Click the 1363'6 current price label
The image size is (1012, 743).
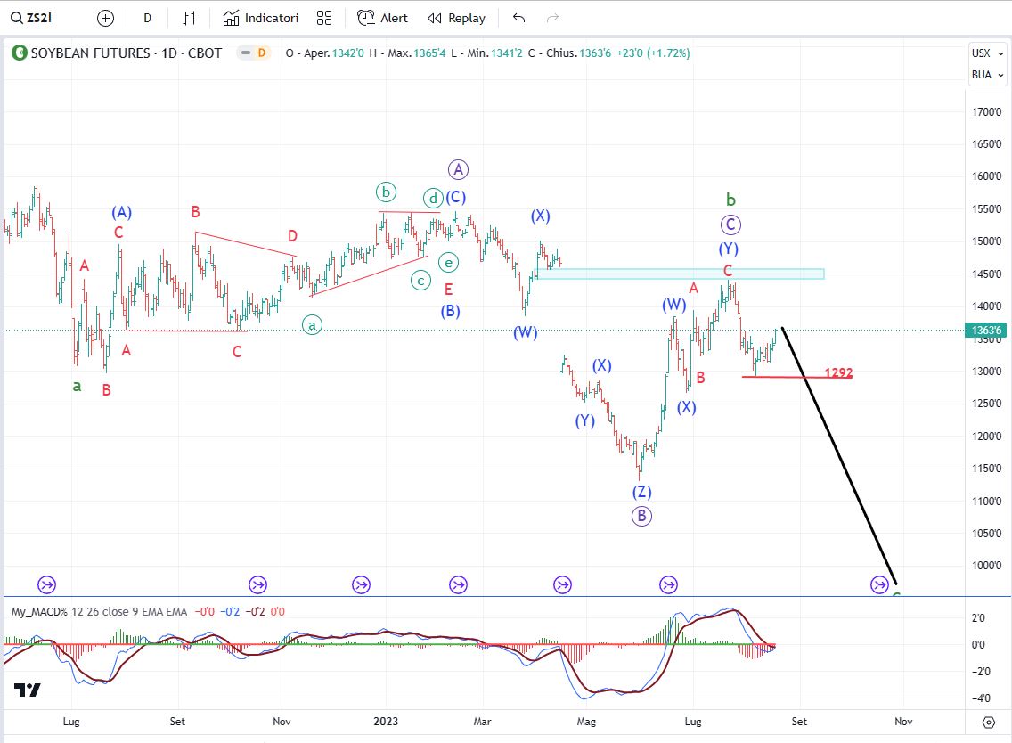986,331
